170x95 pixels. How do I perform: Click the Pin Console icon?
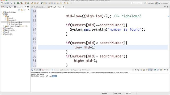coord(155,70)
